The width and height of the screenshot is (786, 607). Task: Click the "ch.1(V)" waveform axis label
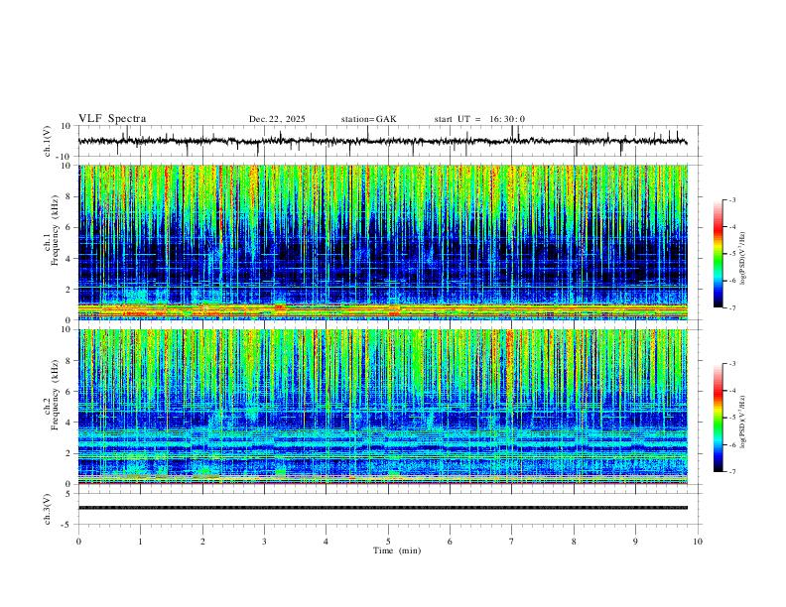tap(48, 141)
